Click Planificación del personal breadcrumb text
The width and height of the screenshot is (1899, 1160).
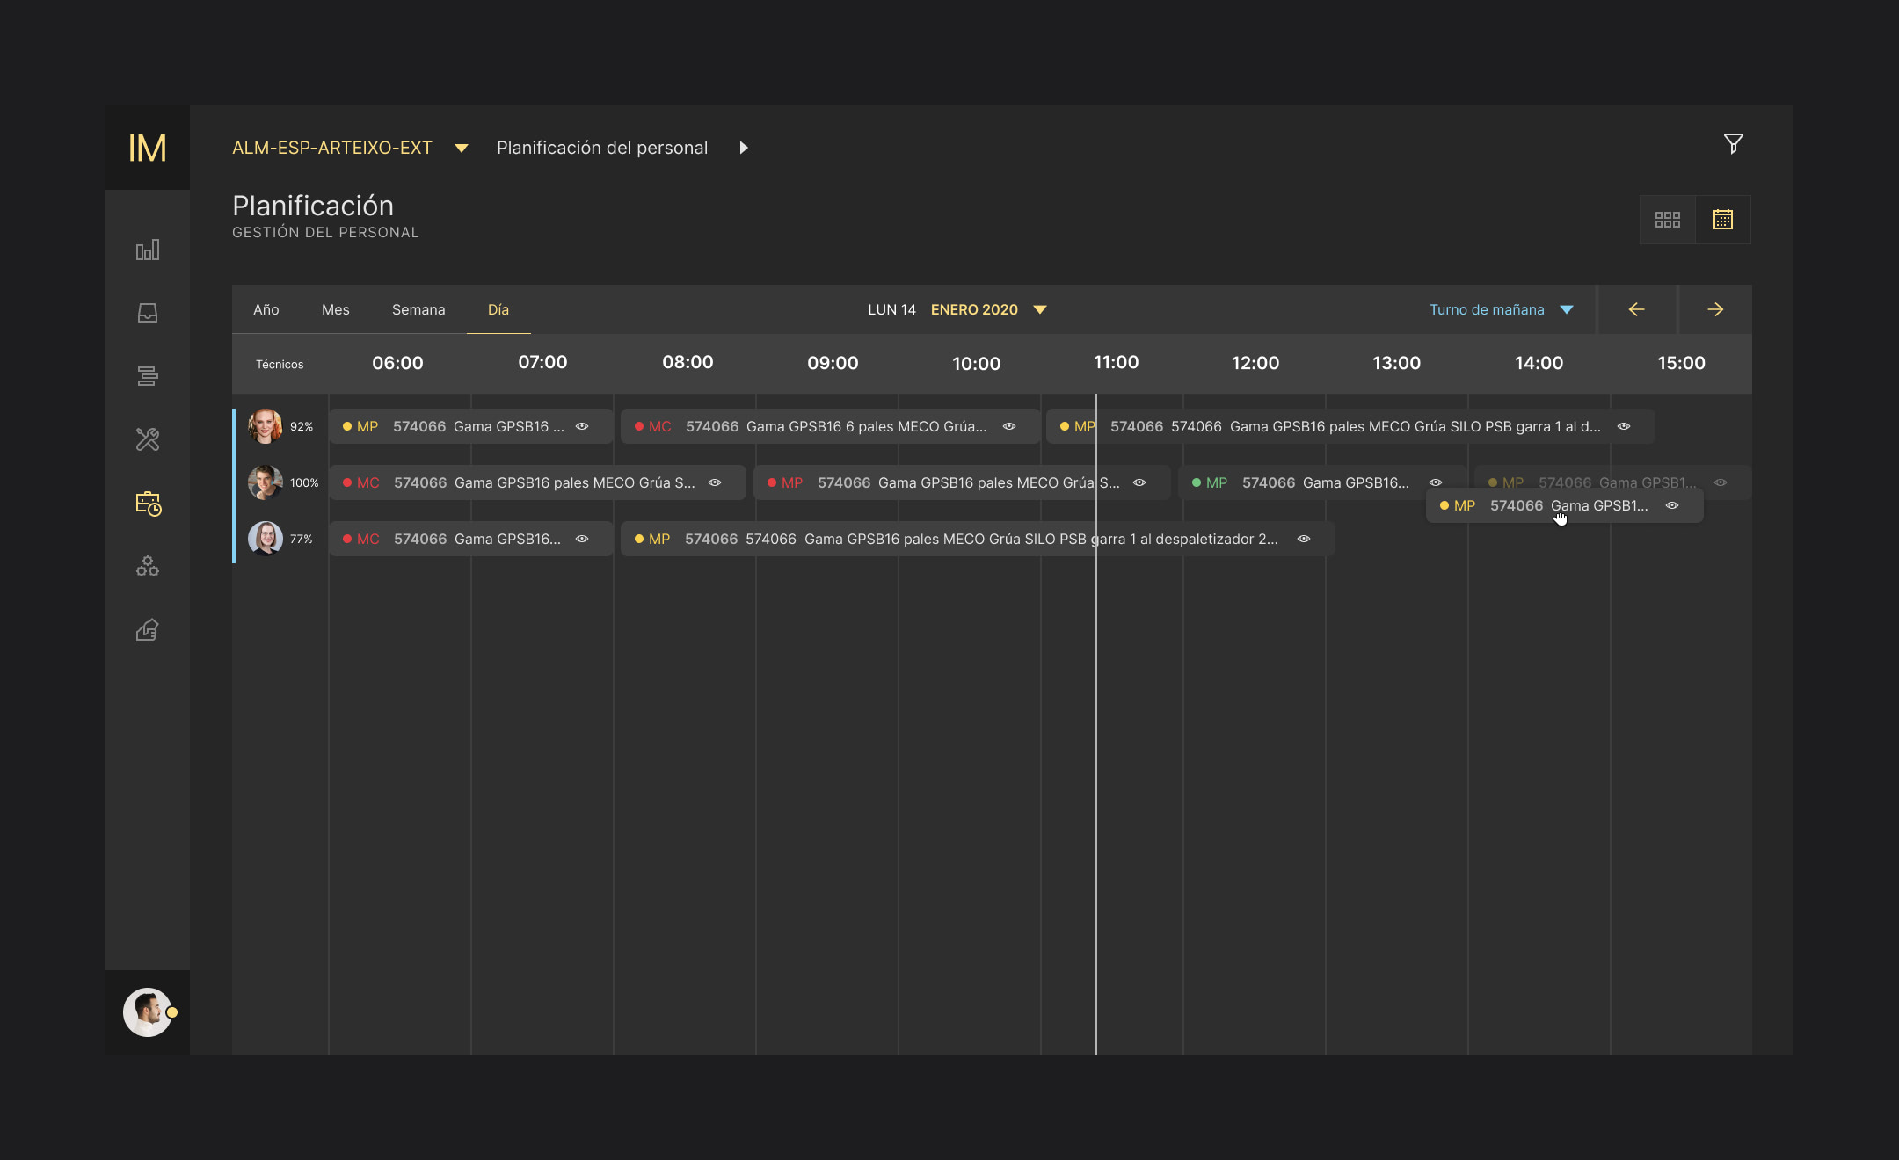pyautogui.click(x=602, y=148)
